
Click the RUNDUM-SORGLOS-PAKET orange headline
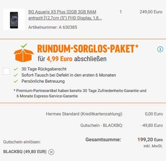pos(88,49)
